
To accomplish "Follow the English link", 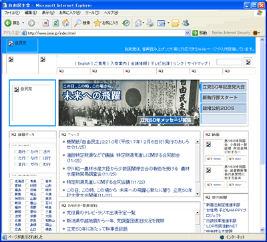I will coord(84,63).
